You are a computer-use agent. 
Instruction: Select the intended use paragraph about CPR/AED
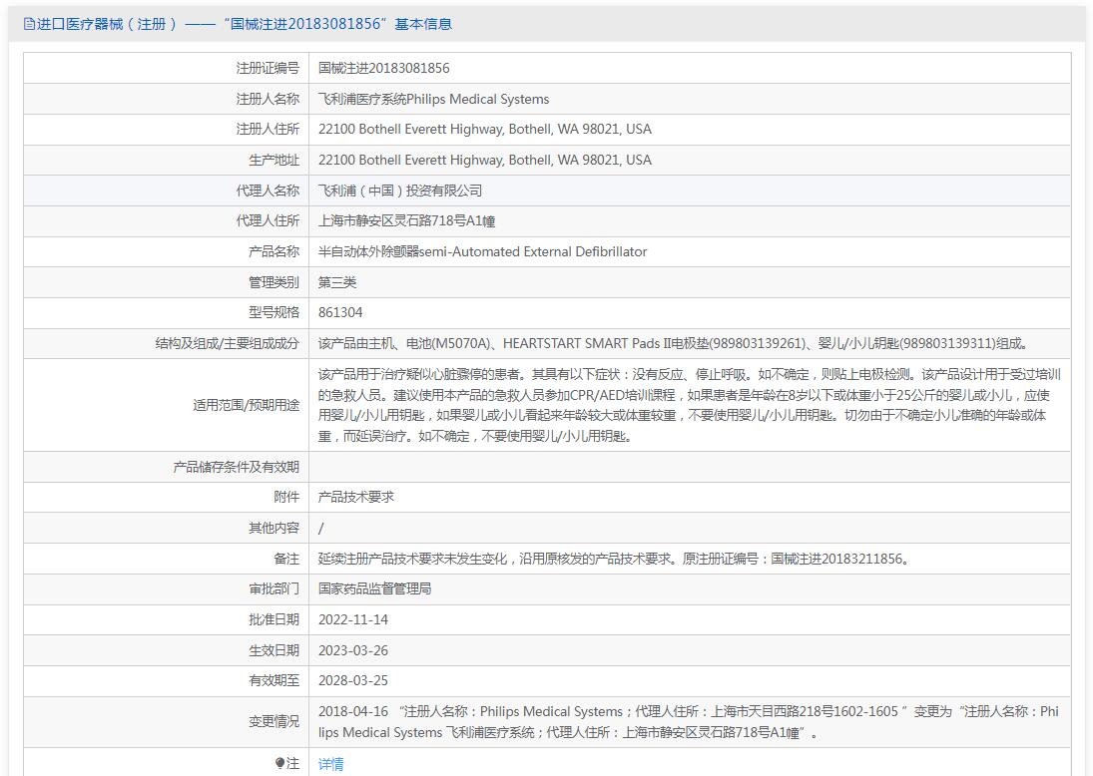click(690, 405)
